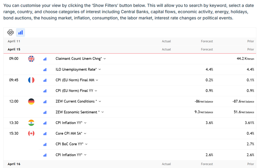Expand Core CPI MM SA chevron
Viewport: 260px width, 168px height.
[x=85, y=133]
